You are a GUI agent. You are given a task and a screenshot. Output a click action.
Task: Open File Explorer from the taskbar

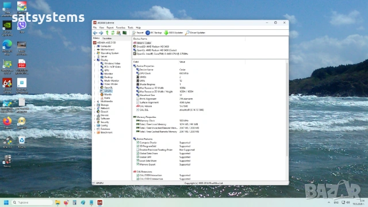(57, 202)
